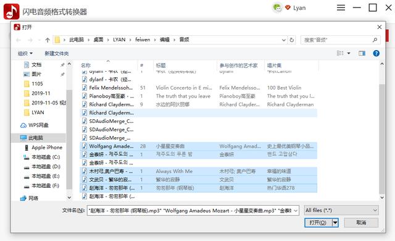Open the 组织 dropdown menu
Image resolution: width=395 pixels, height=241 pixels.
point(25,53)
